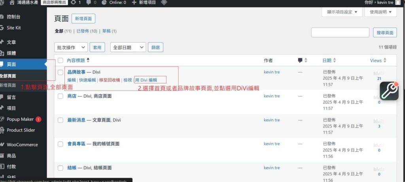Click the 套用 apply button
The image size is (405, 182).
click(x=97, y=47)
